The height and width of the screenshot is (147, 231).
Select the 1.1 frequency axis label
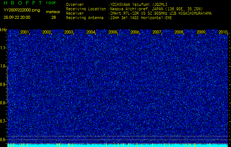3,48
